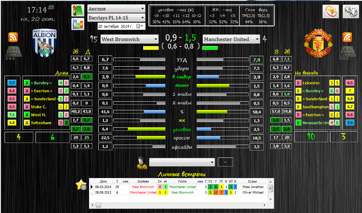
Task: Click the West Bromwich corners bar
Action: [x=139, y=129]
